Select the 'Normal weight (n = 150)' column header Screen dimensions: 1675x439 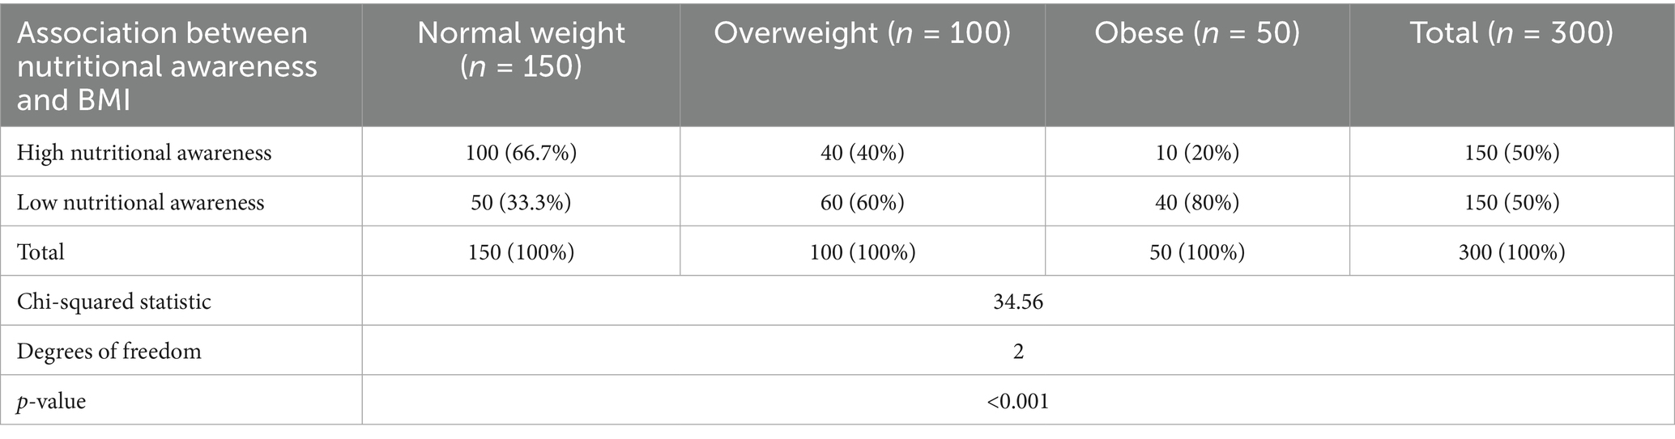[x=521, y=49]
